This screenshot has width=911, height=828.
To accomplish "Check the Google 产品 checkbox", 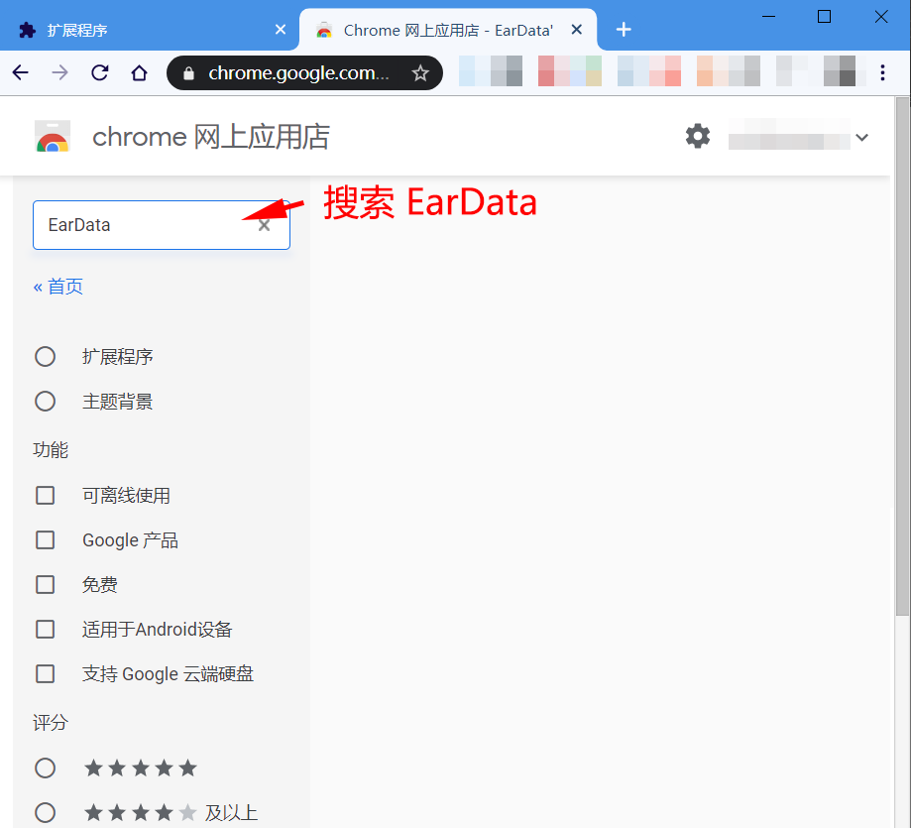I will pos(46,539).
